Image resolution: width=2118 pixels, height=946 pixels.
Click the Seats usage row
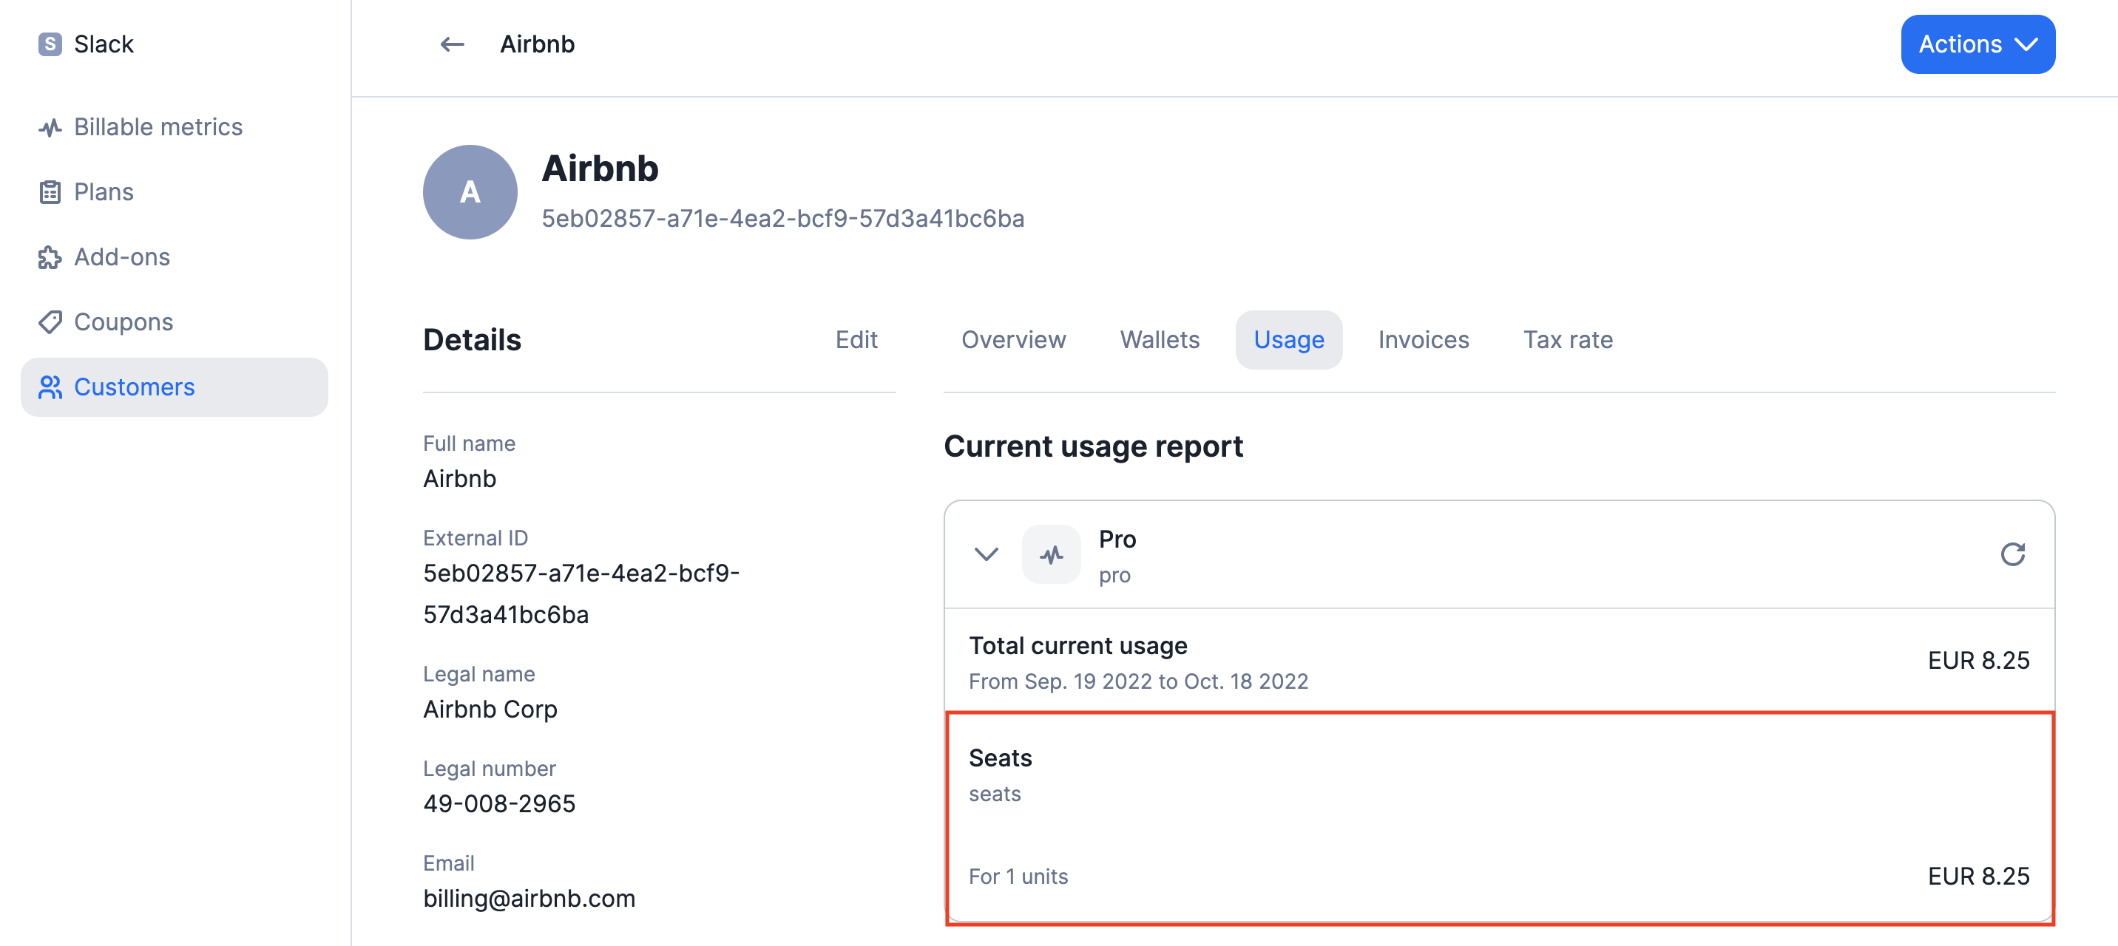click(1498, 817)
